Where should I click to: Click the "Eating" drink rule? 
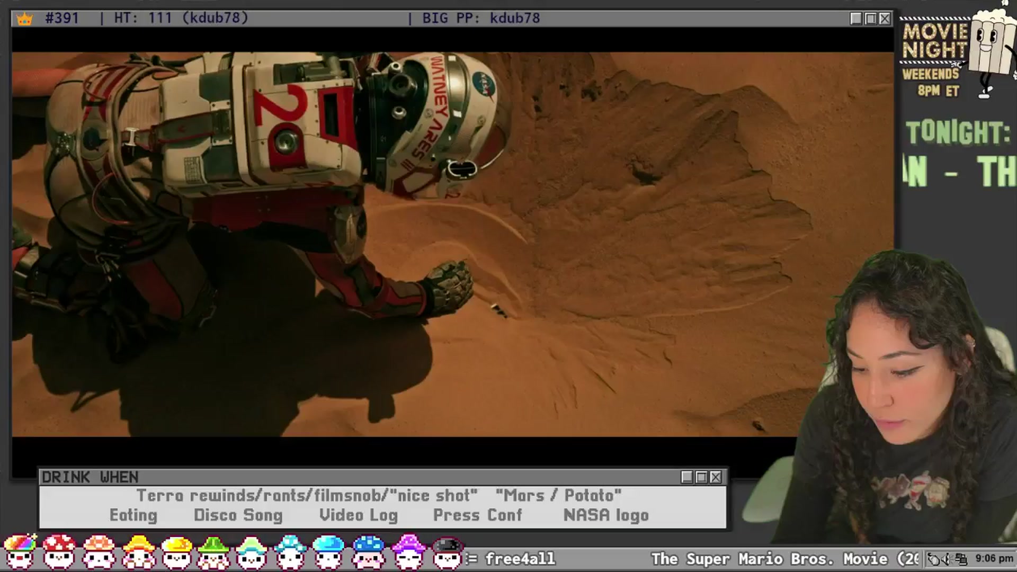(x=133, y=515)
